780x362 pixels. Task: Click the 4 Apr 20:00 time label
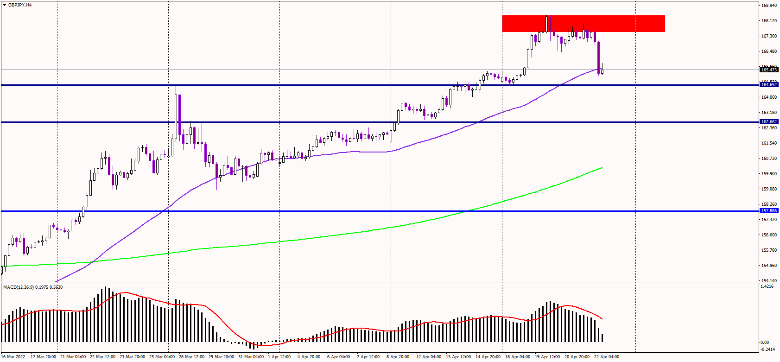[x=309, y=357]
